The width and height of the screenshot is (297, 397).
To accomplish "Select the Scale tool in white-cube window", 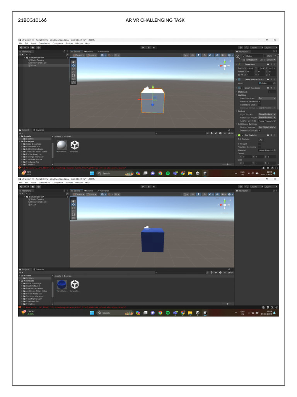I will (x=73, y=72).
